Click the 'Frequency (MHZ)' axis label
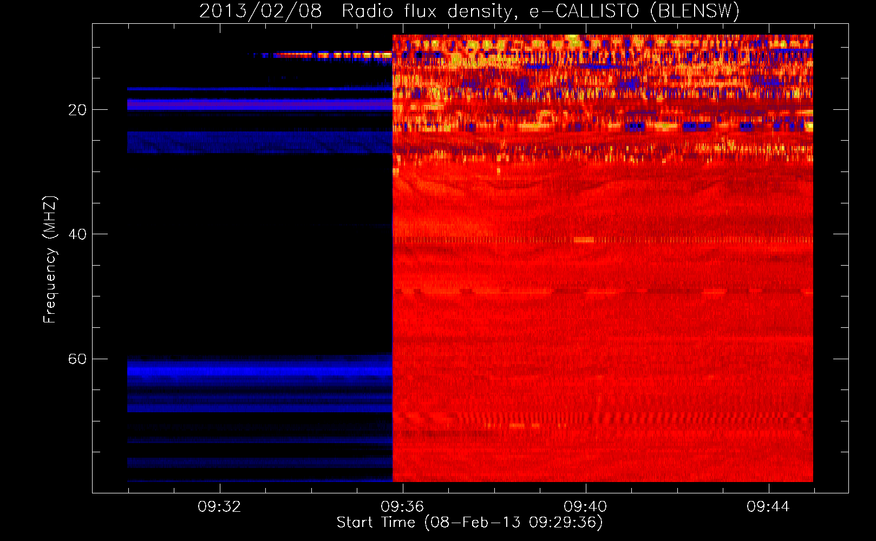Viewport: 876px width, 541px height. (50, 260)
